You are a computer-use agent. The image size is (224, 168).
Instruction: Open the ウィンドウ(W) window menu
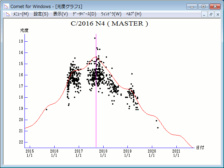111,14
